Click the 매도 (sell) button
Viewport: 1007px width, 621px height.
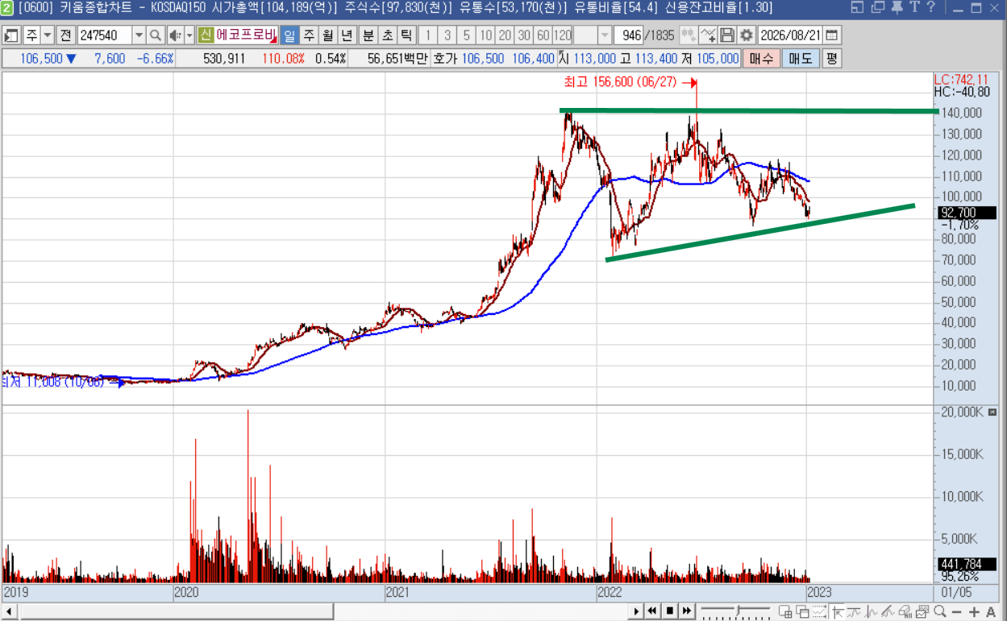801,59
